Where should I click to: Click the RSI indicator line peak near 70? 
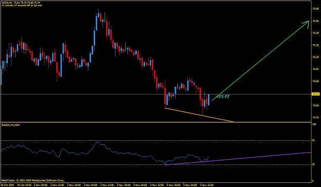point(98,142)
